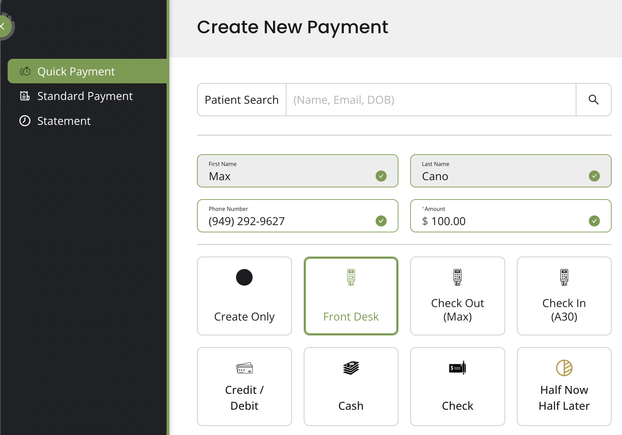Click the Statement clock icon
Screen dimensions: 622x435
(25, 121)
